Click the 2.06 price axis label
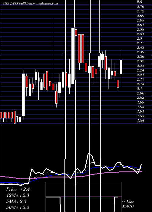 [x=140, y=93]
